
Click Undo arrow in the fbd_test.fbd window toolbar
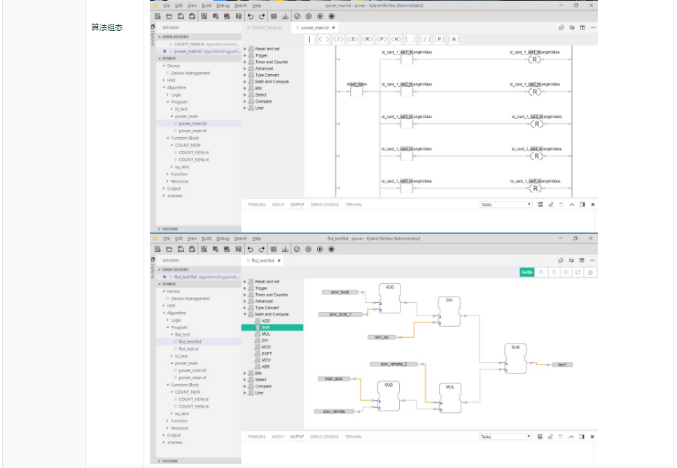pyautogui.click(x=250, y=249)
